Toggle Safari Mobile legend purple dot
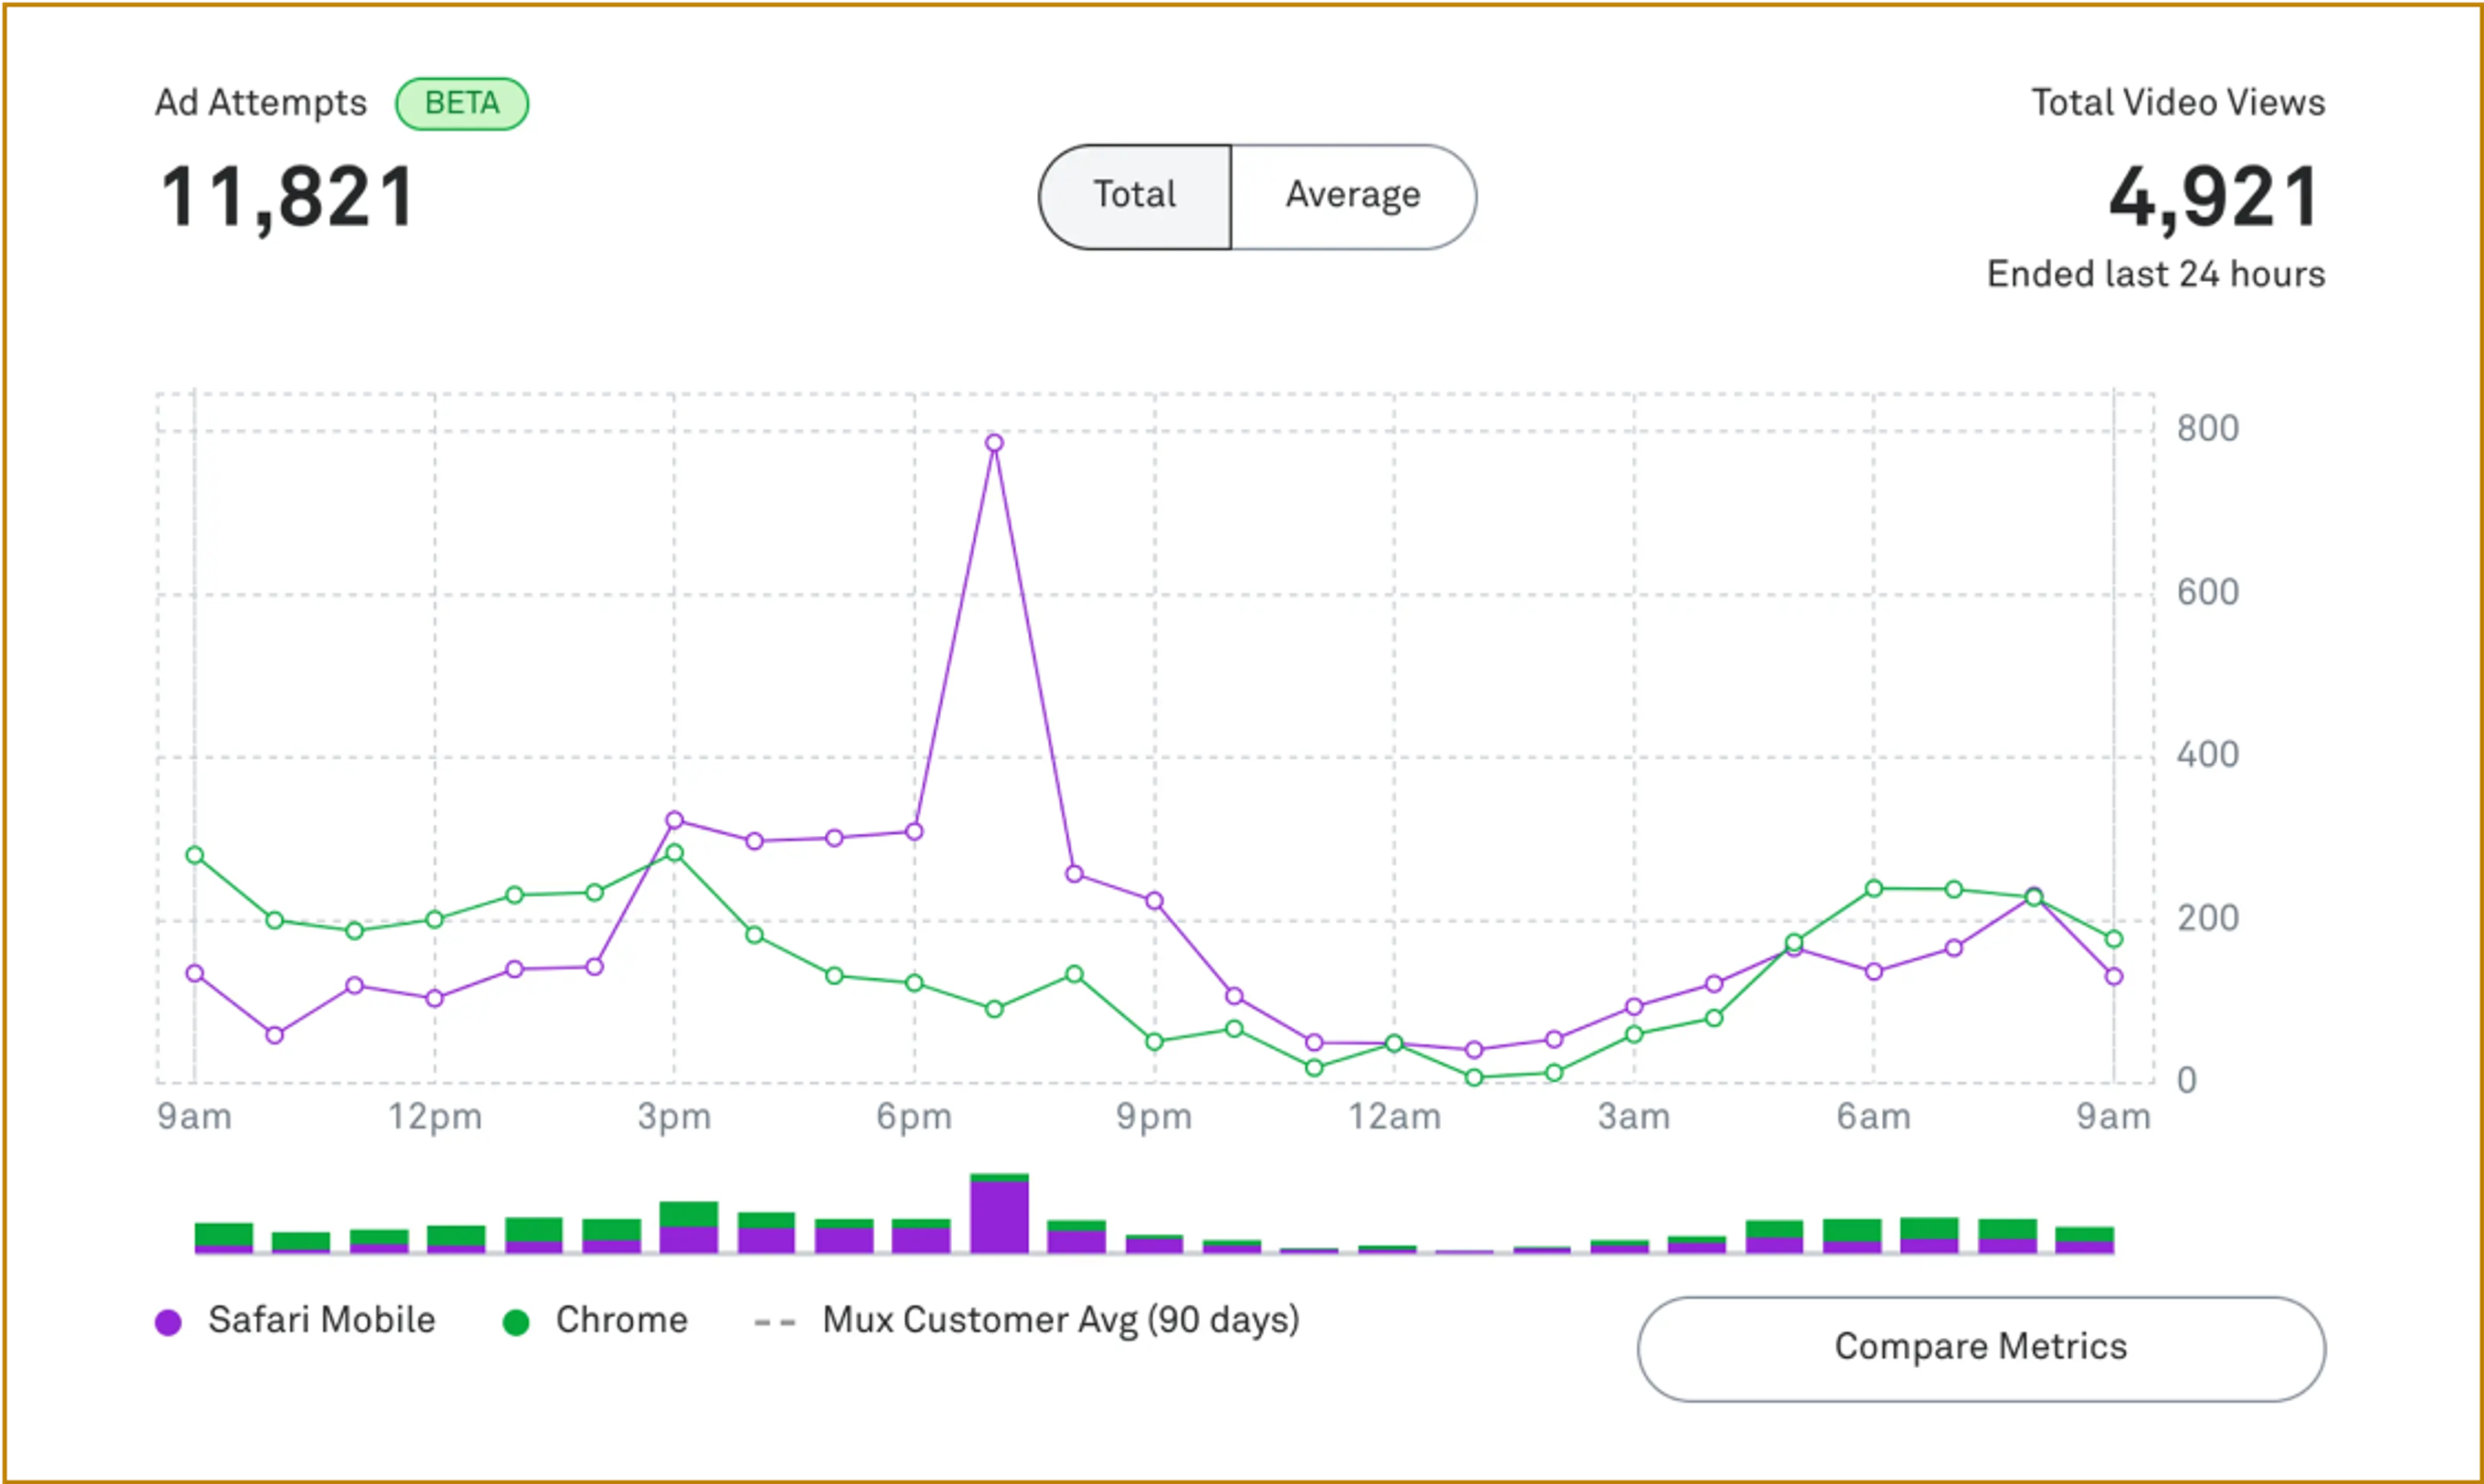The width and height of the screenshot is (2484, 1484). pos(168,1322)
